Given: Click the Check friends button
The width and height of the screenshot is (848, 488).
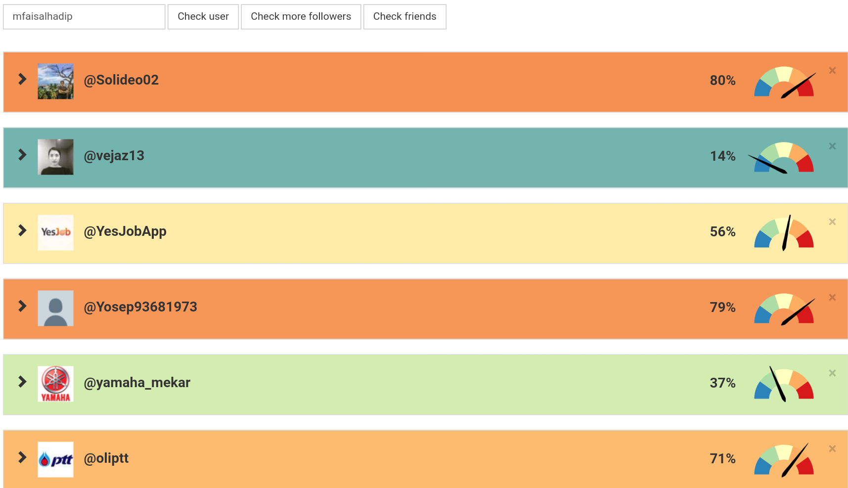Looking at the screenshot, I should pos(404,17).
